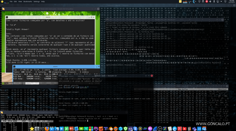Screen dimensions: 236x131
Task: Click the xterm terminal icon in quiz window
Action: [x=7, y=17]
